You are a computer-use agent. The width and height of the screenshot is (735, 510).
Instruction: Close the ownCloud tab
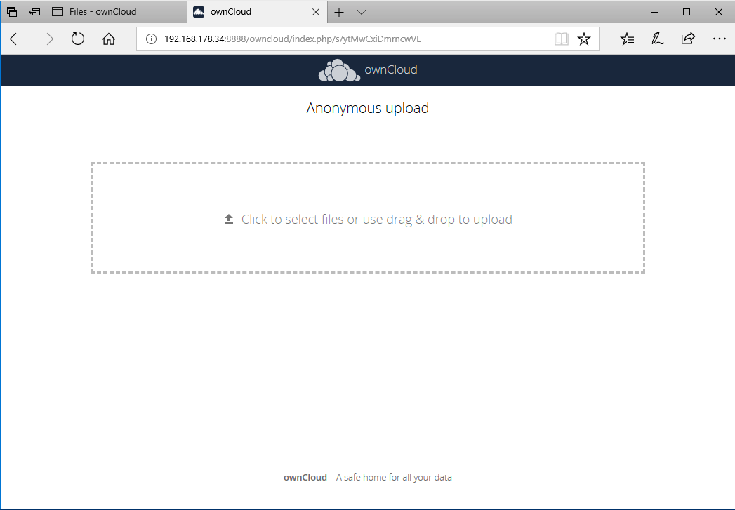tap(316, 12)
